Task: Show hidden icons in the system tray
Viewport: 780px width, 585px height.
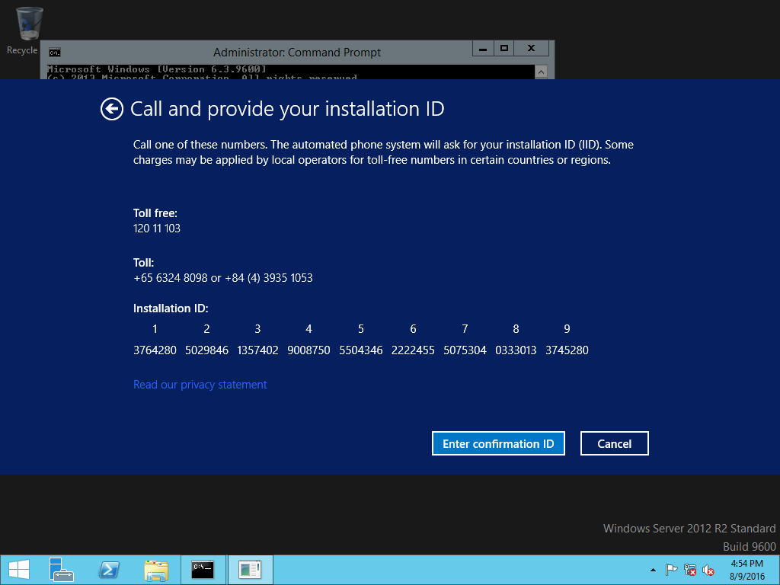Action: coord(653,570)
